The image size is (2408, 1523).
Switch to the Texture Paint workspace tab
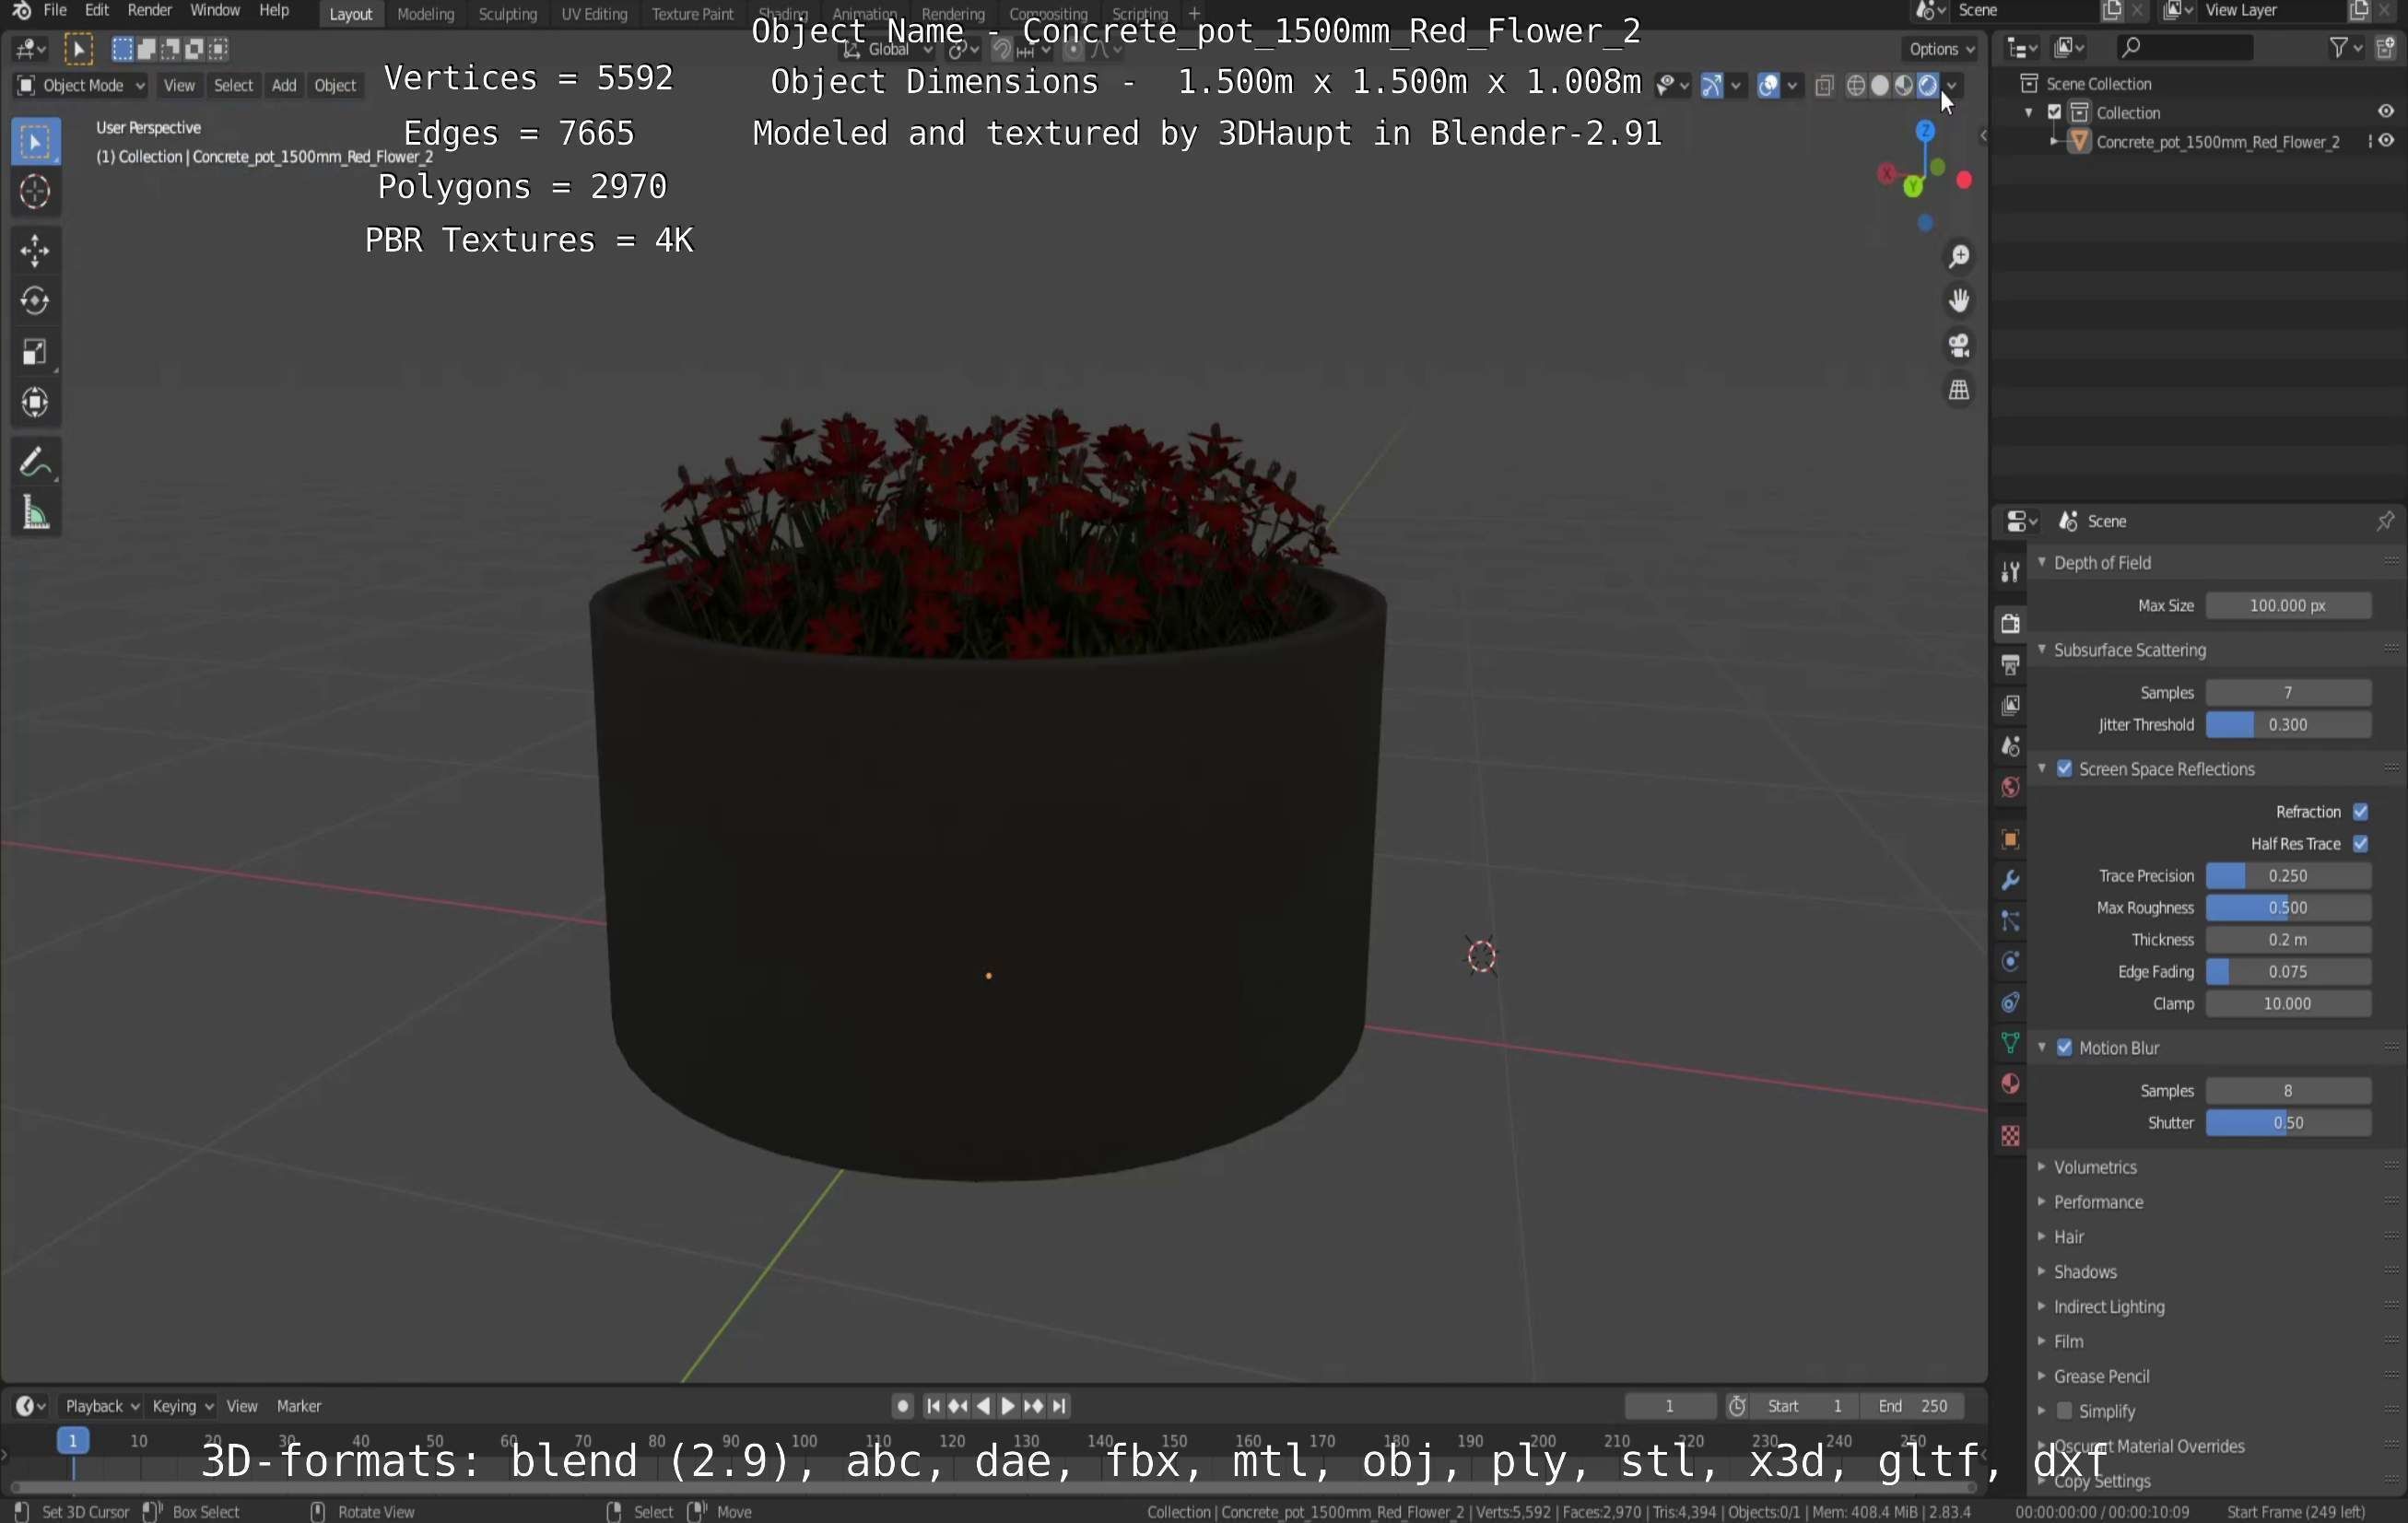(692, 14)
